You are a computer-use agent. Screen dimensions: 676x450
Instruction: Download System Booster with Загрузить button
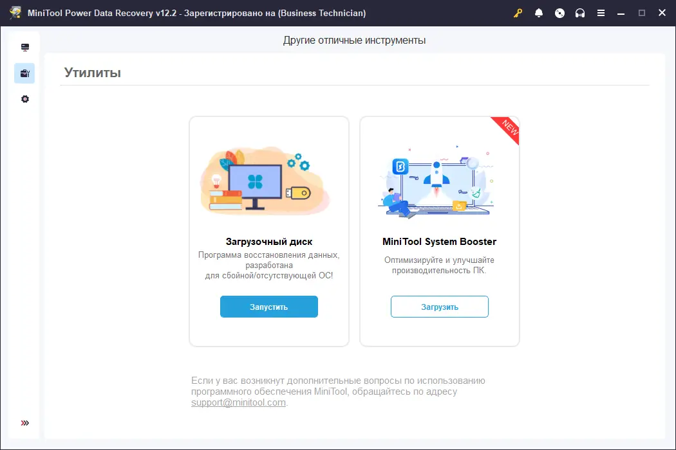tap(439, 307)
